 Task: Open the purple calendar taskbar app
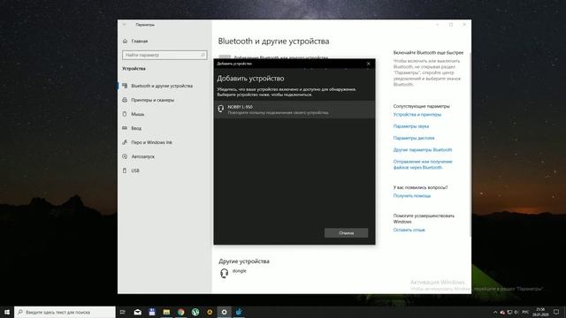tap(152, 312)
